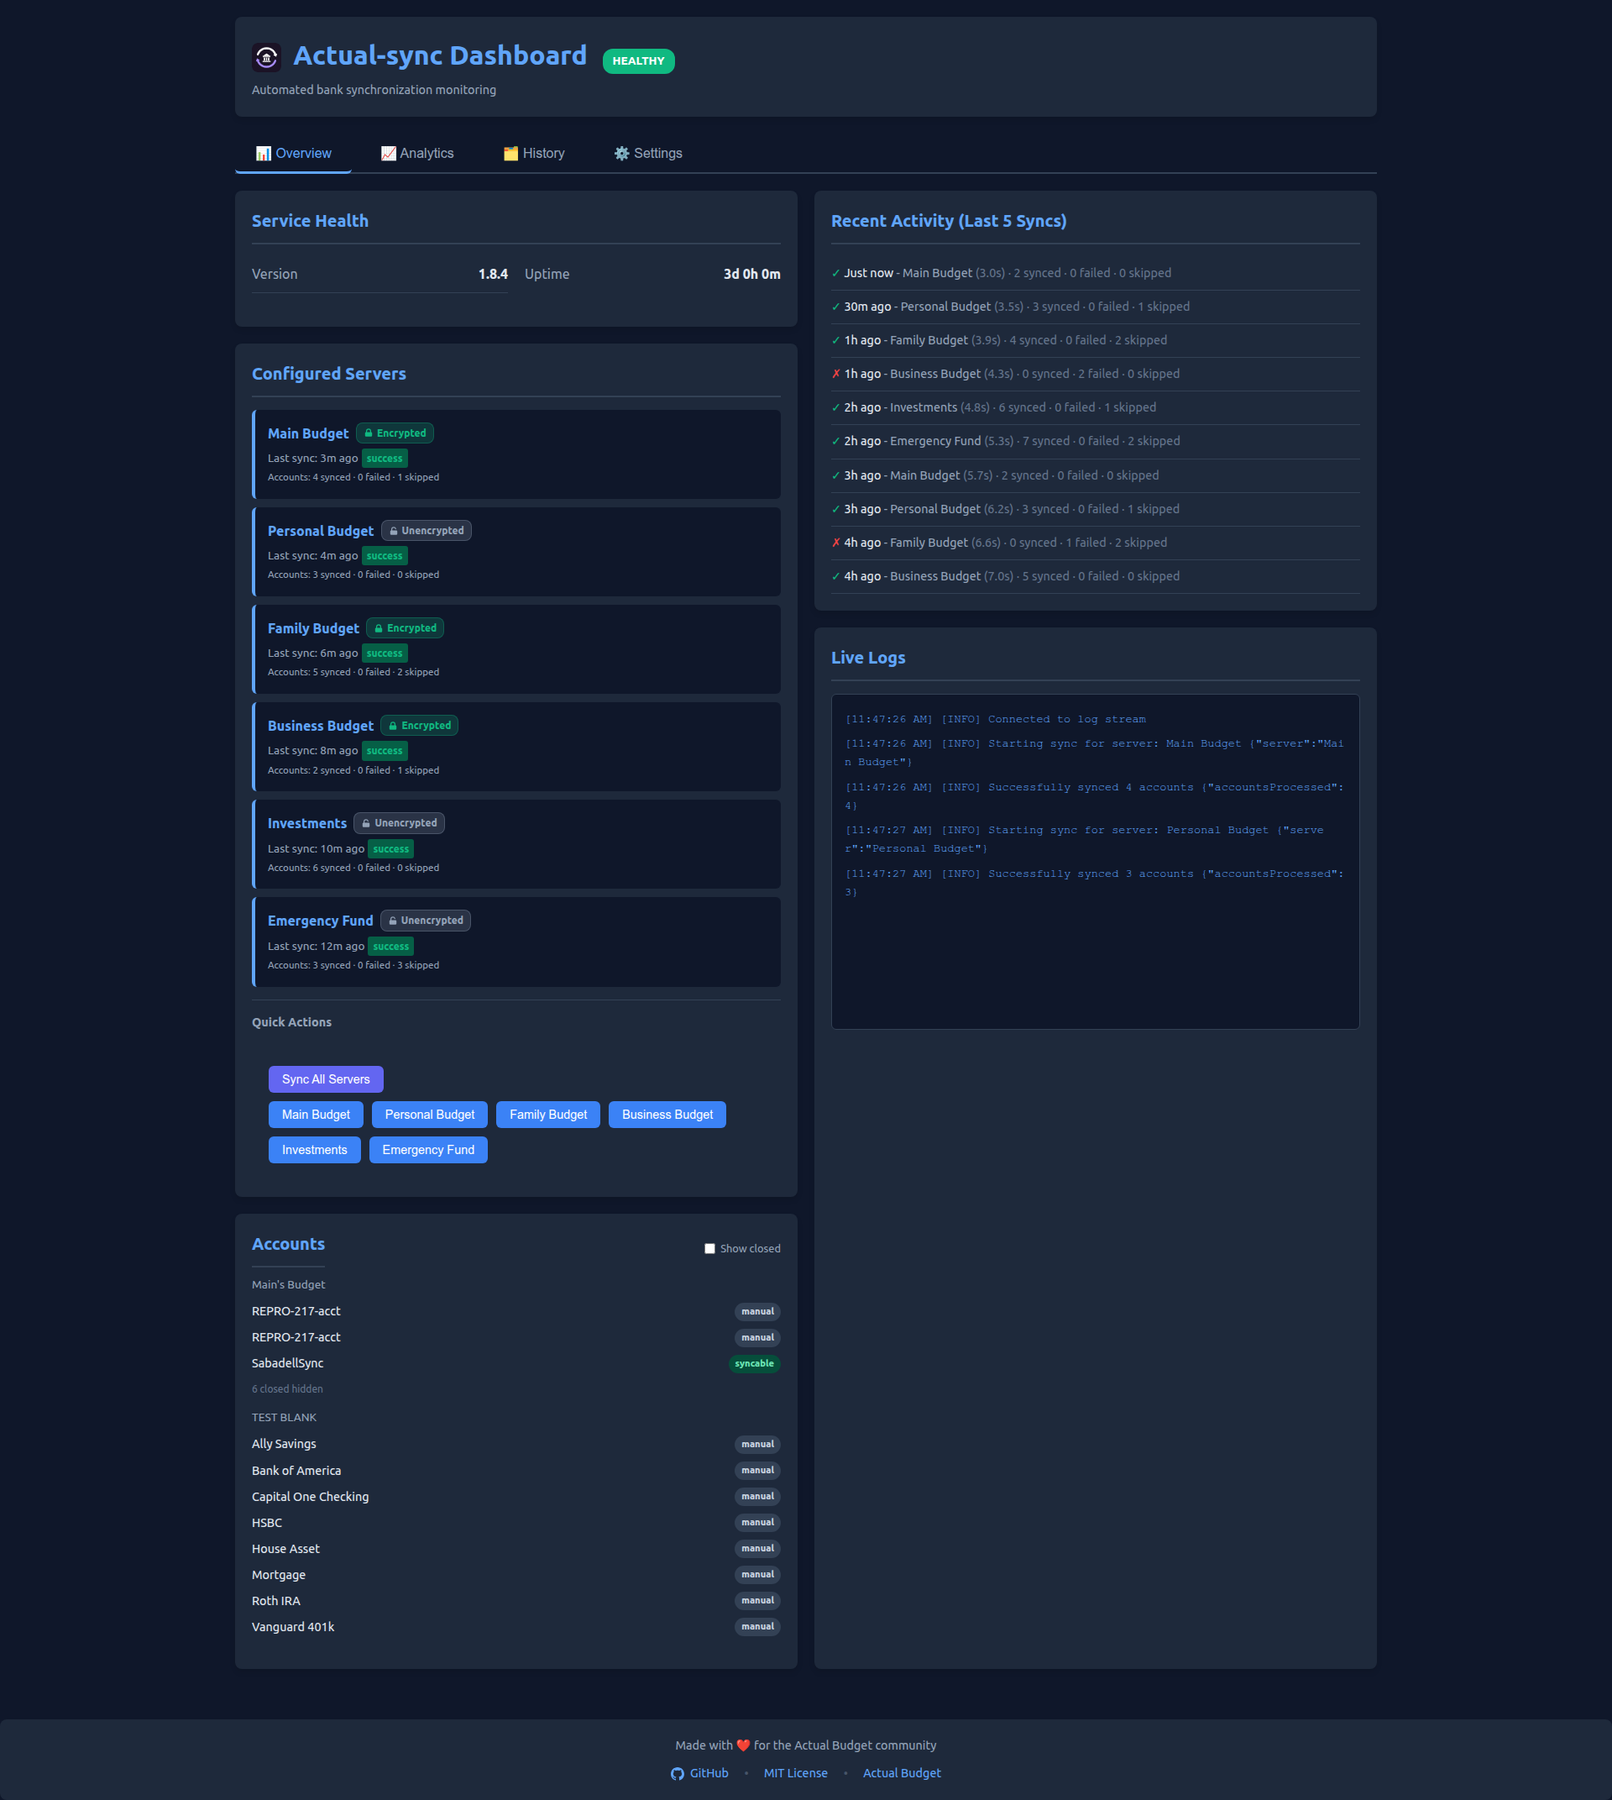
Task: Select the Vanguard 401k account
Action: 516,1627
